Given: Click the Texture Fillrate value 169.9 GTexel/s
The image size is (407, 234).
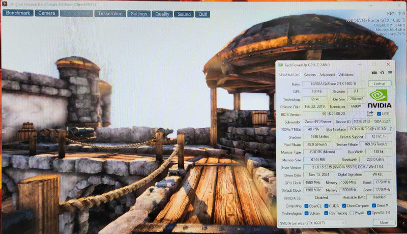Looking at the screenshot, I should (375, 144).
